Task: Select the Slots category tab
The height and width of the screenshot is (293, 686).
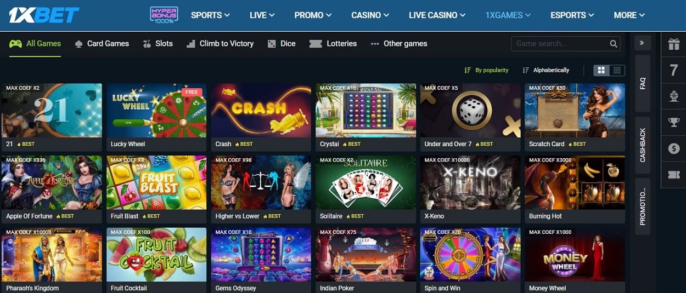Action: (158, 43)
